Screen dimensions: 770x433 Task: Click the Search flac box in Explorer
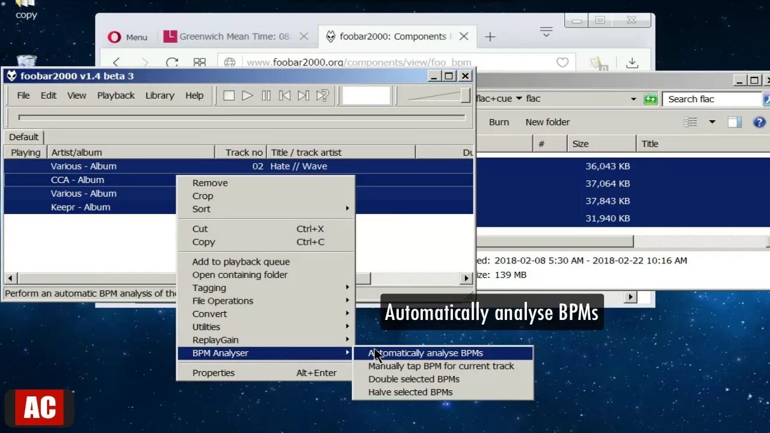coord(712,99)
